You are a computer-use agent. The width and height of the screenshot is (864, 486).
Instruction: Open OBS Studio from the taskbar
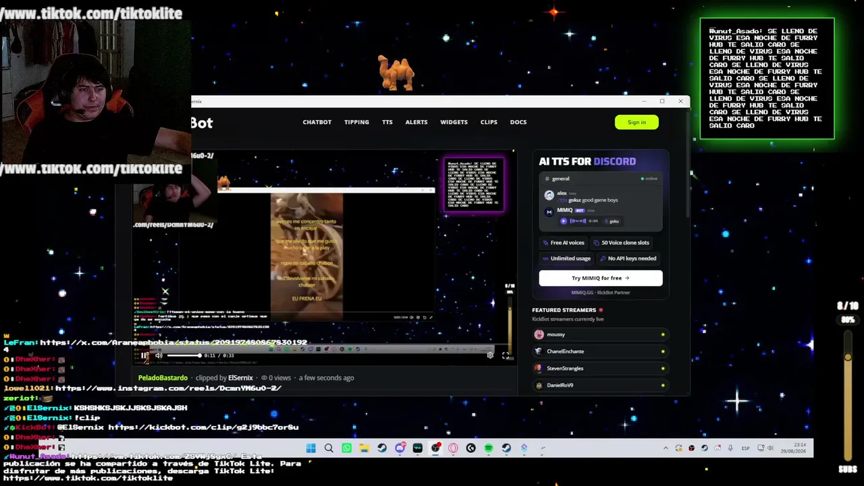point(435,448)
